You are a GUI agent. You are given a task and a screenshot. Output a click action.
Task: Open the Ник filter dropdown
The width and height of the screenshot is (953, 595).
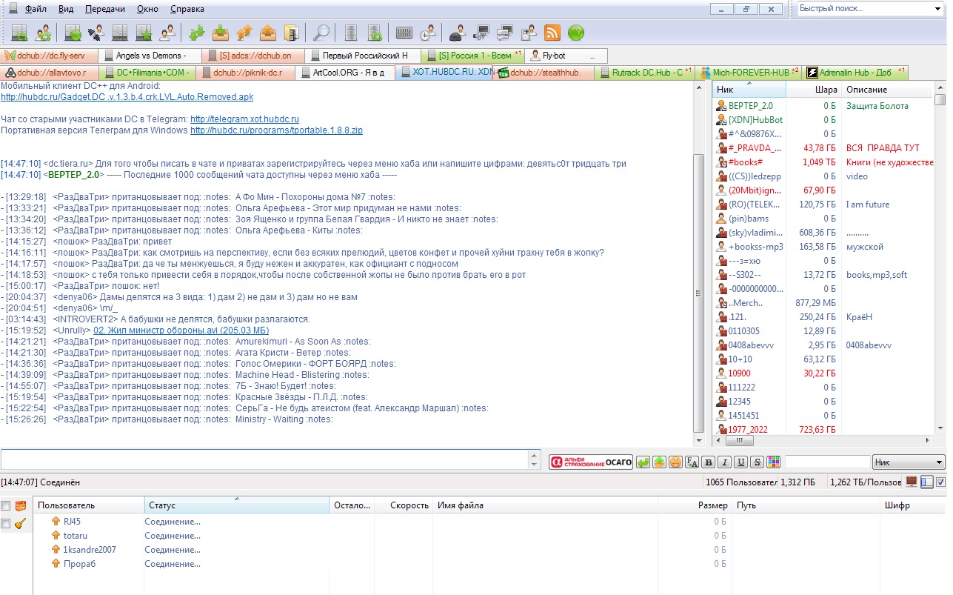[909, 462]
